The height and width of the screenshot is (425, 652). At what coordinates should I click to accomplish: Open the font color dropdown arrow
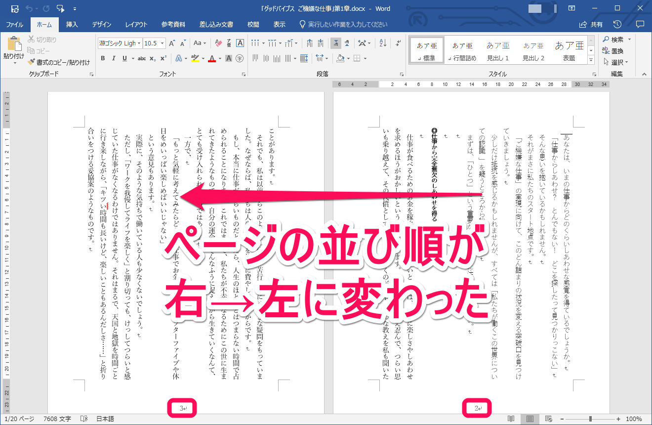(219, 58)
